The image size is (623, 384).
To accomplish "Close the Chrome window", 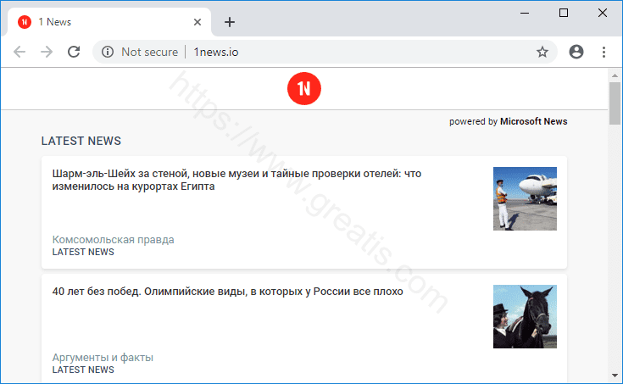I will point(603,13).
